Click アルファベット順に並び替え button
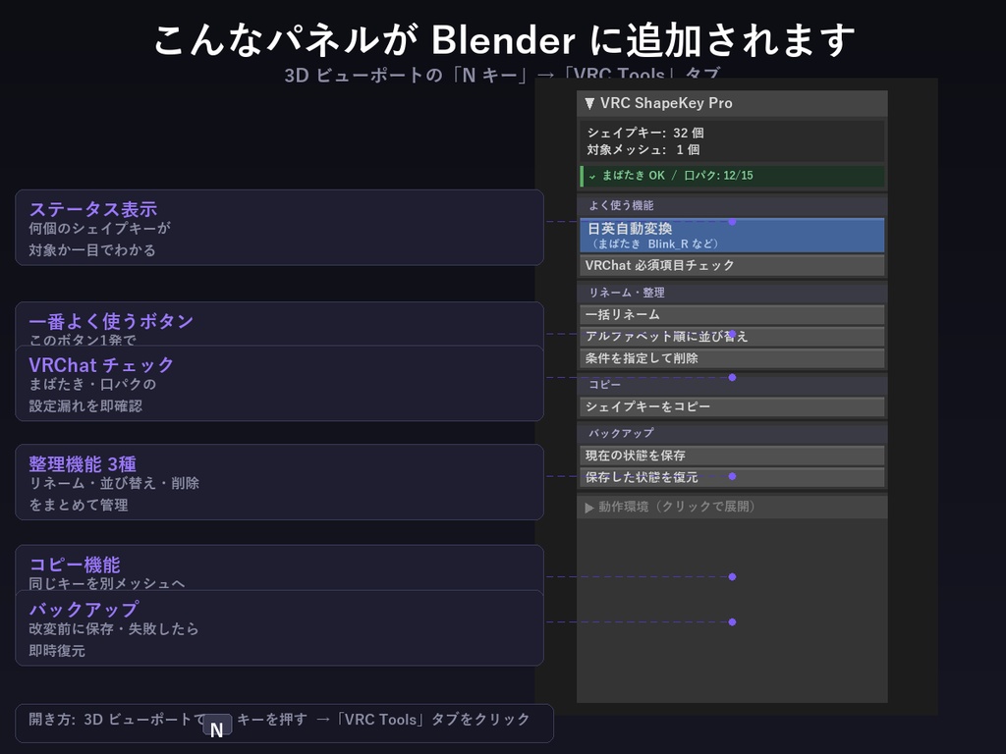Image resolution: width=1006 pixels, height=754 pixels. pyautogui.click(x=732, y=337)
